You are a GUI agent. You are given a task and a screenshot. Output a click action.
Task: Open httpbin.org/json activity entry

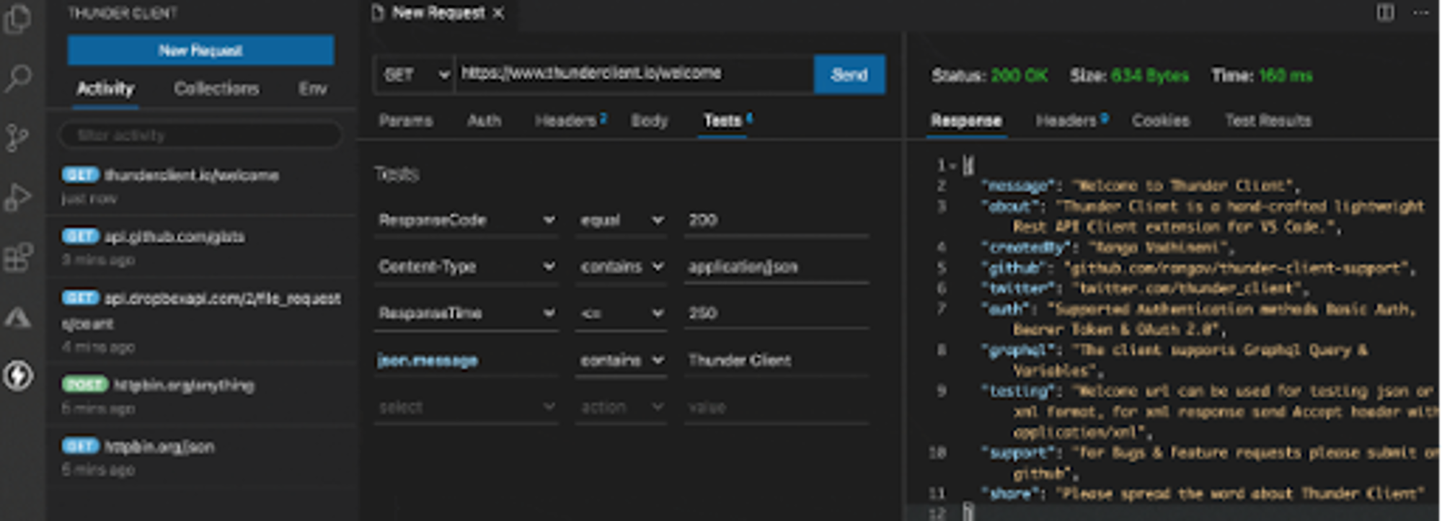202,458
